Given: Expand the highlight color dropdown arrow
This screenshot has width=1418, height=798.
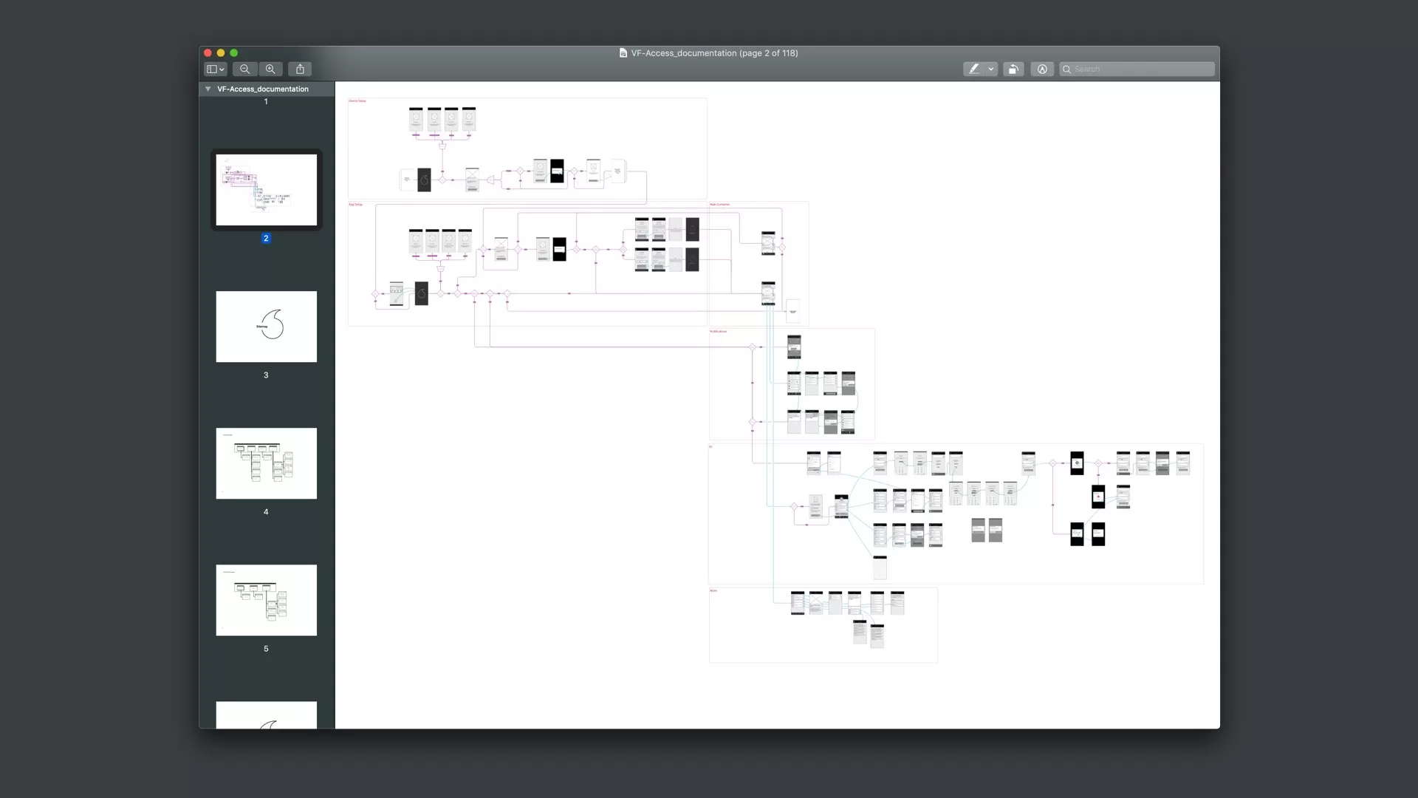Looking at the screenshot, I should click(991, 69).
